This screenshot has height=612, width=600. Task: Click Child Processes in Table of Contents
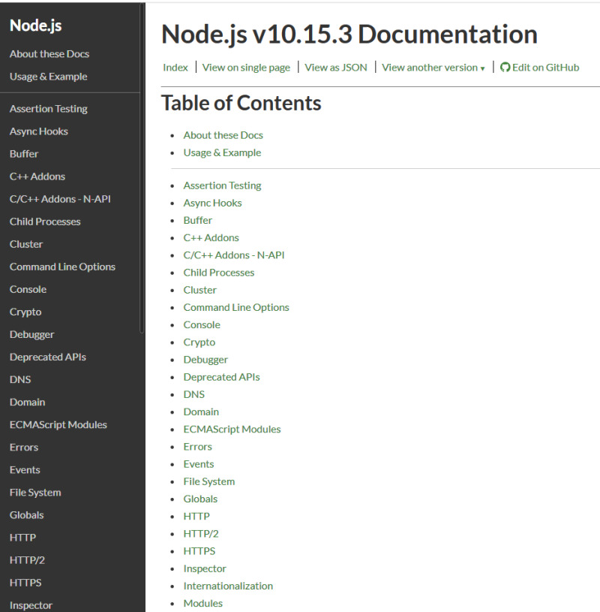tap(219, 273)
